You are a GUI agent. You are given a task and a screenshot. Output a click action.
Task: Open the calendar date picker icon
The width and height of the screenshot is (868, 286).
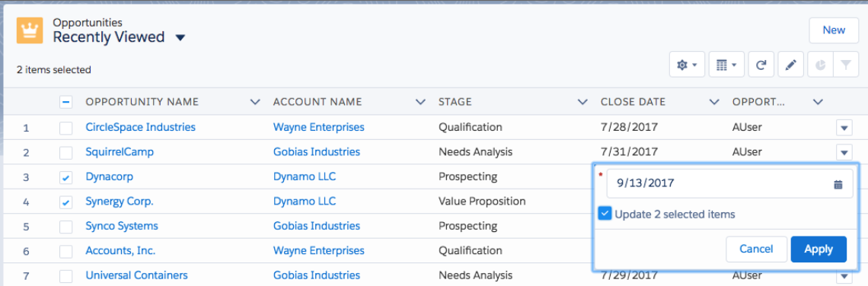tap(838, 185)
